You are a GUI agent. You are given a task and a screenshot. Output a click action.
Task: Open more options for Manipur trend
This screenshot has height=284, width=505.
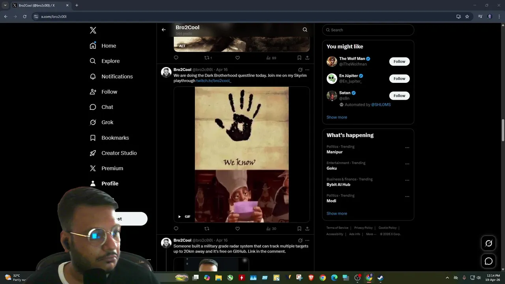pos(407,148)
